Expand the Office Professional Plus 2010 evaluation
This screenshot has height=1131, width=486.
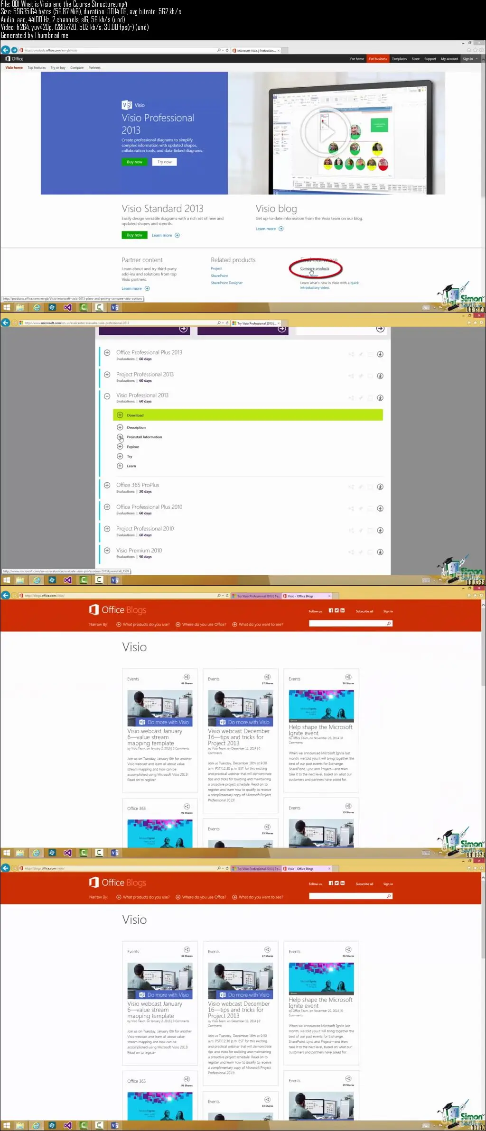coord(107,507)
